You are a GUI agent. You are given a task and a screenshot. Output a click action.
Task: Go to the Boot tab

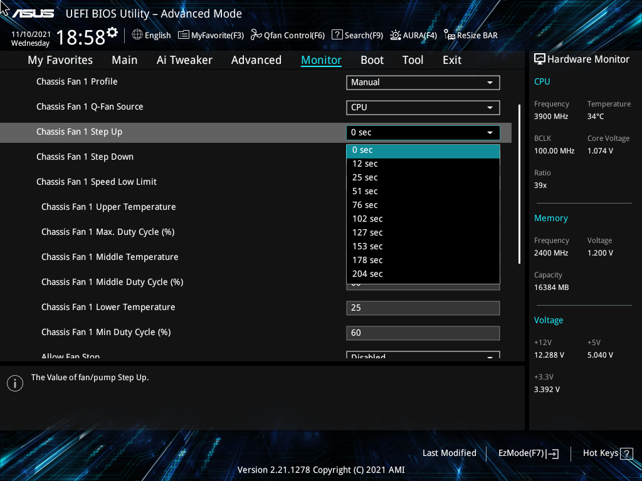pos(372,60)
